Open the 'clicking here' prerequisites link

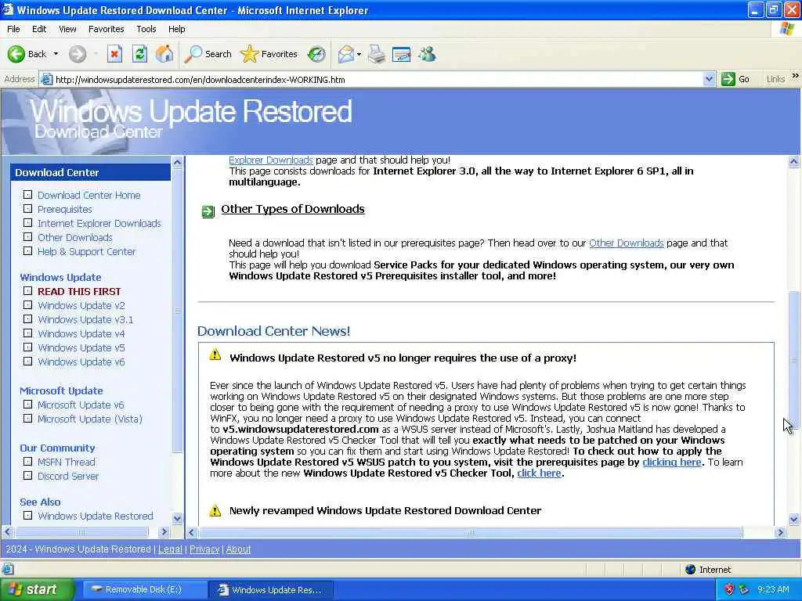pyautogui.click(x=671, y=462)
